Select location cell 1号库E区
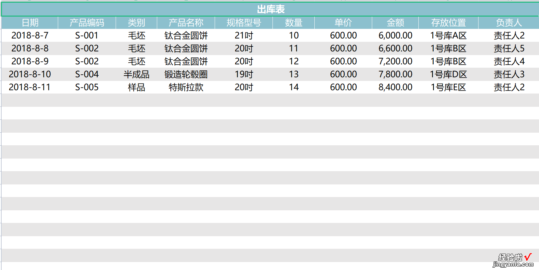The width and height of the screenshot is (539, 270). [448, 87]
